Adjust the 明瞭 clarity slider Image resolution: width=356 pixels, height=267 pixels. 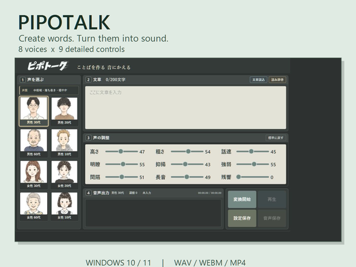click(x=122, y=164)
